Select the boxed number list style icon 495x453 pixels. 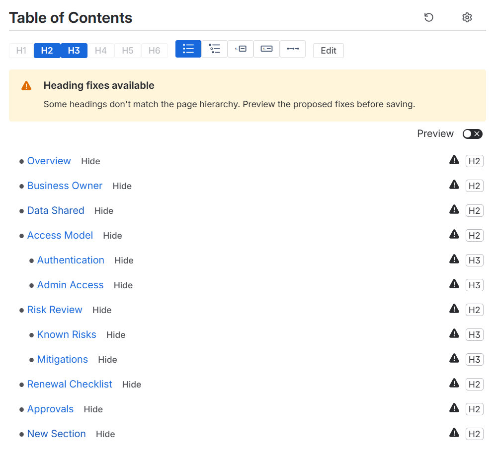pyautogui.click(x=266, y=49)
